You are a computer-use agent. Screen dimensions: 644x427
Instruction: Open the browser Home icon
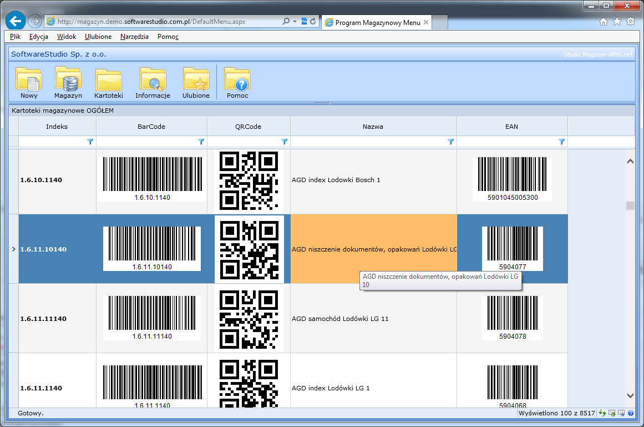point(604,22)
